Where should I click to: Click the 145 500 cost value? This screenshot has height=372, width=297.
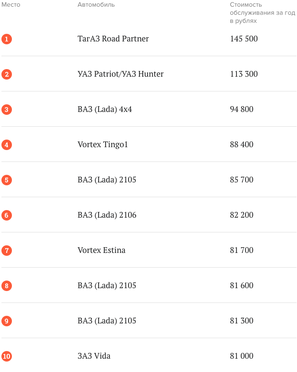click(244, 39)
